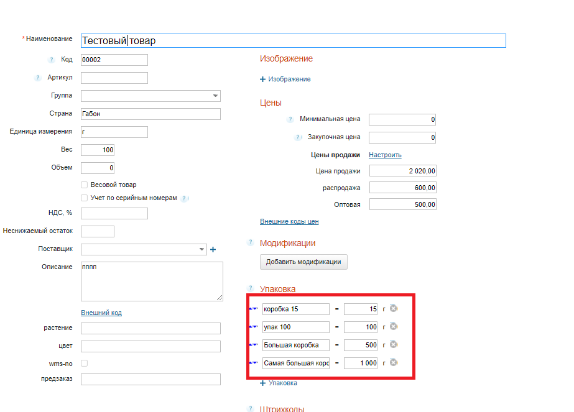Click plus icon beside Упаковка link
574x412 pixels.
coord(262,383)
